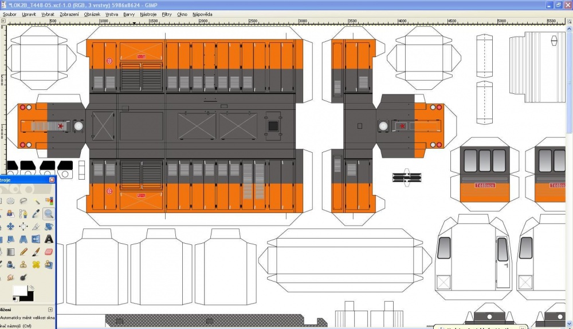Select the Crop tool
Image resolution: width=573 pixels, height=329 pixels.
36,227
